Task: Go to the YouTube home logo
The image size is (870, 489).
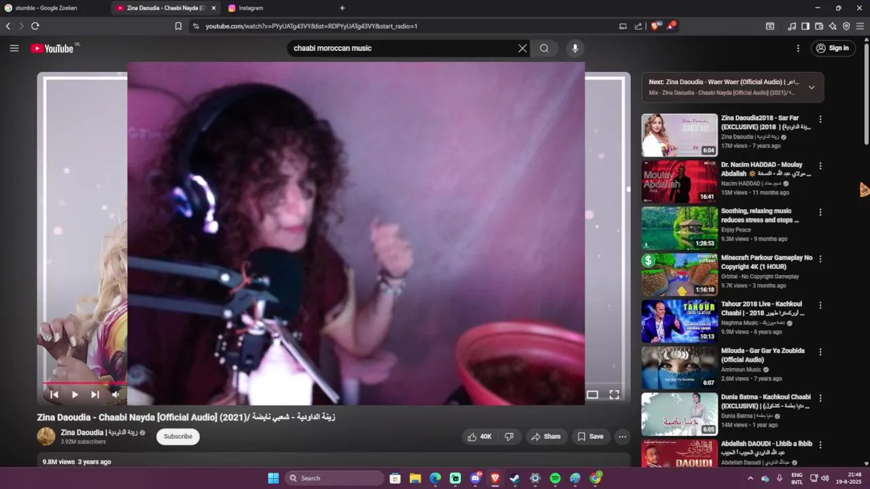Action: 52,48
